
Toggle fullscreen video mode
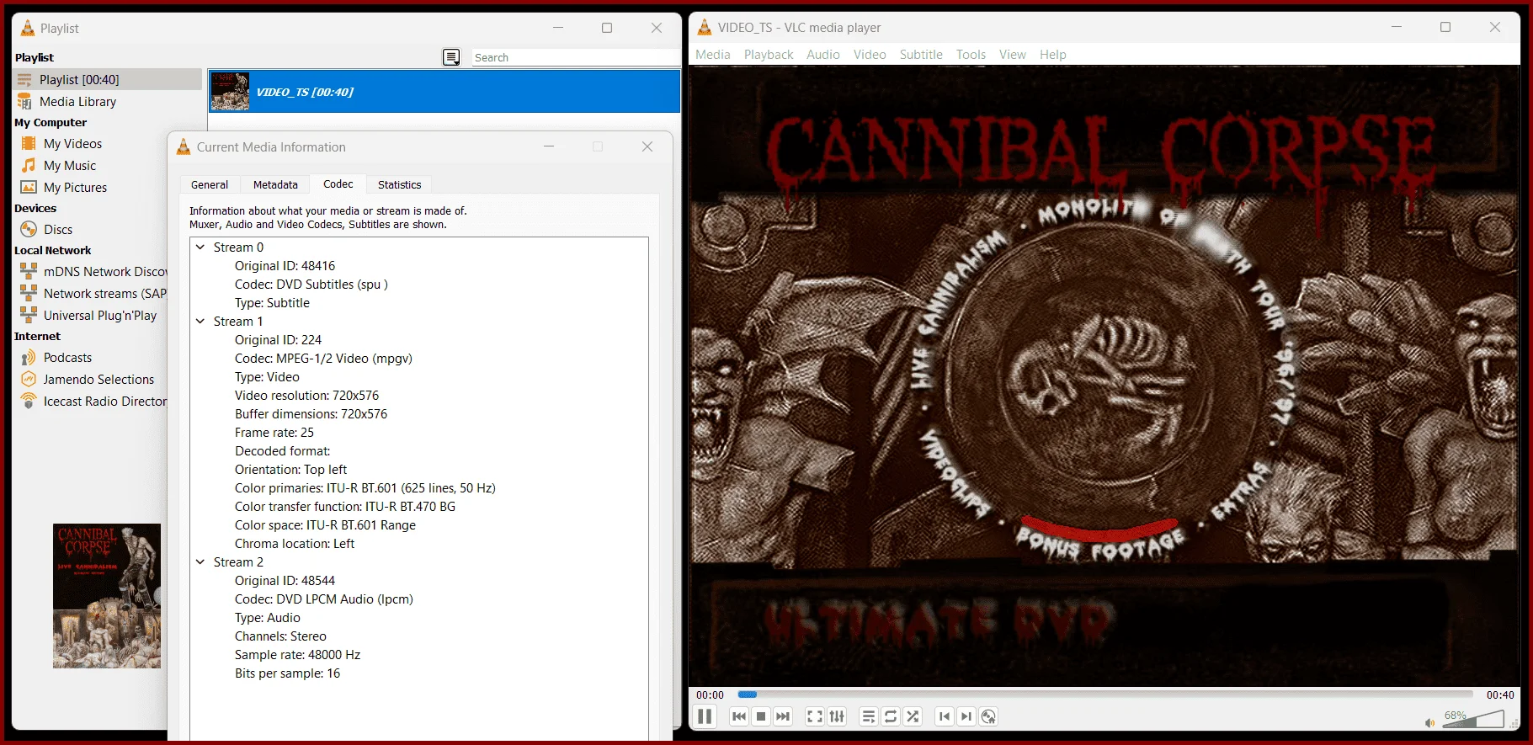tap(815, 716)
